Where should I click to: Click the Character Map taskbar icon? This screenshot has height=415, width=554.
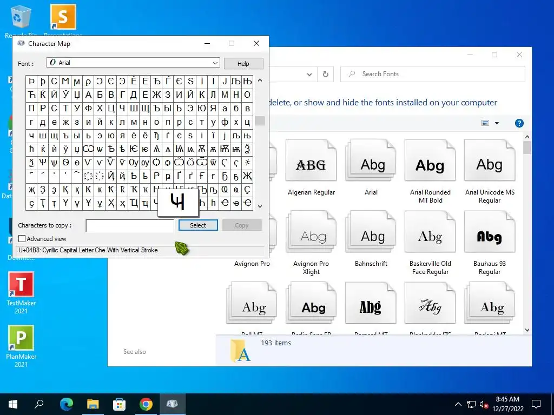[x=173, y=404]
